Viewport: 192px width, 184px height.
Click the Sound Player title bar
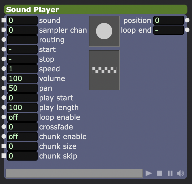point(96,10)
